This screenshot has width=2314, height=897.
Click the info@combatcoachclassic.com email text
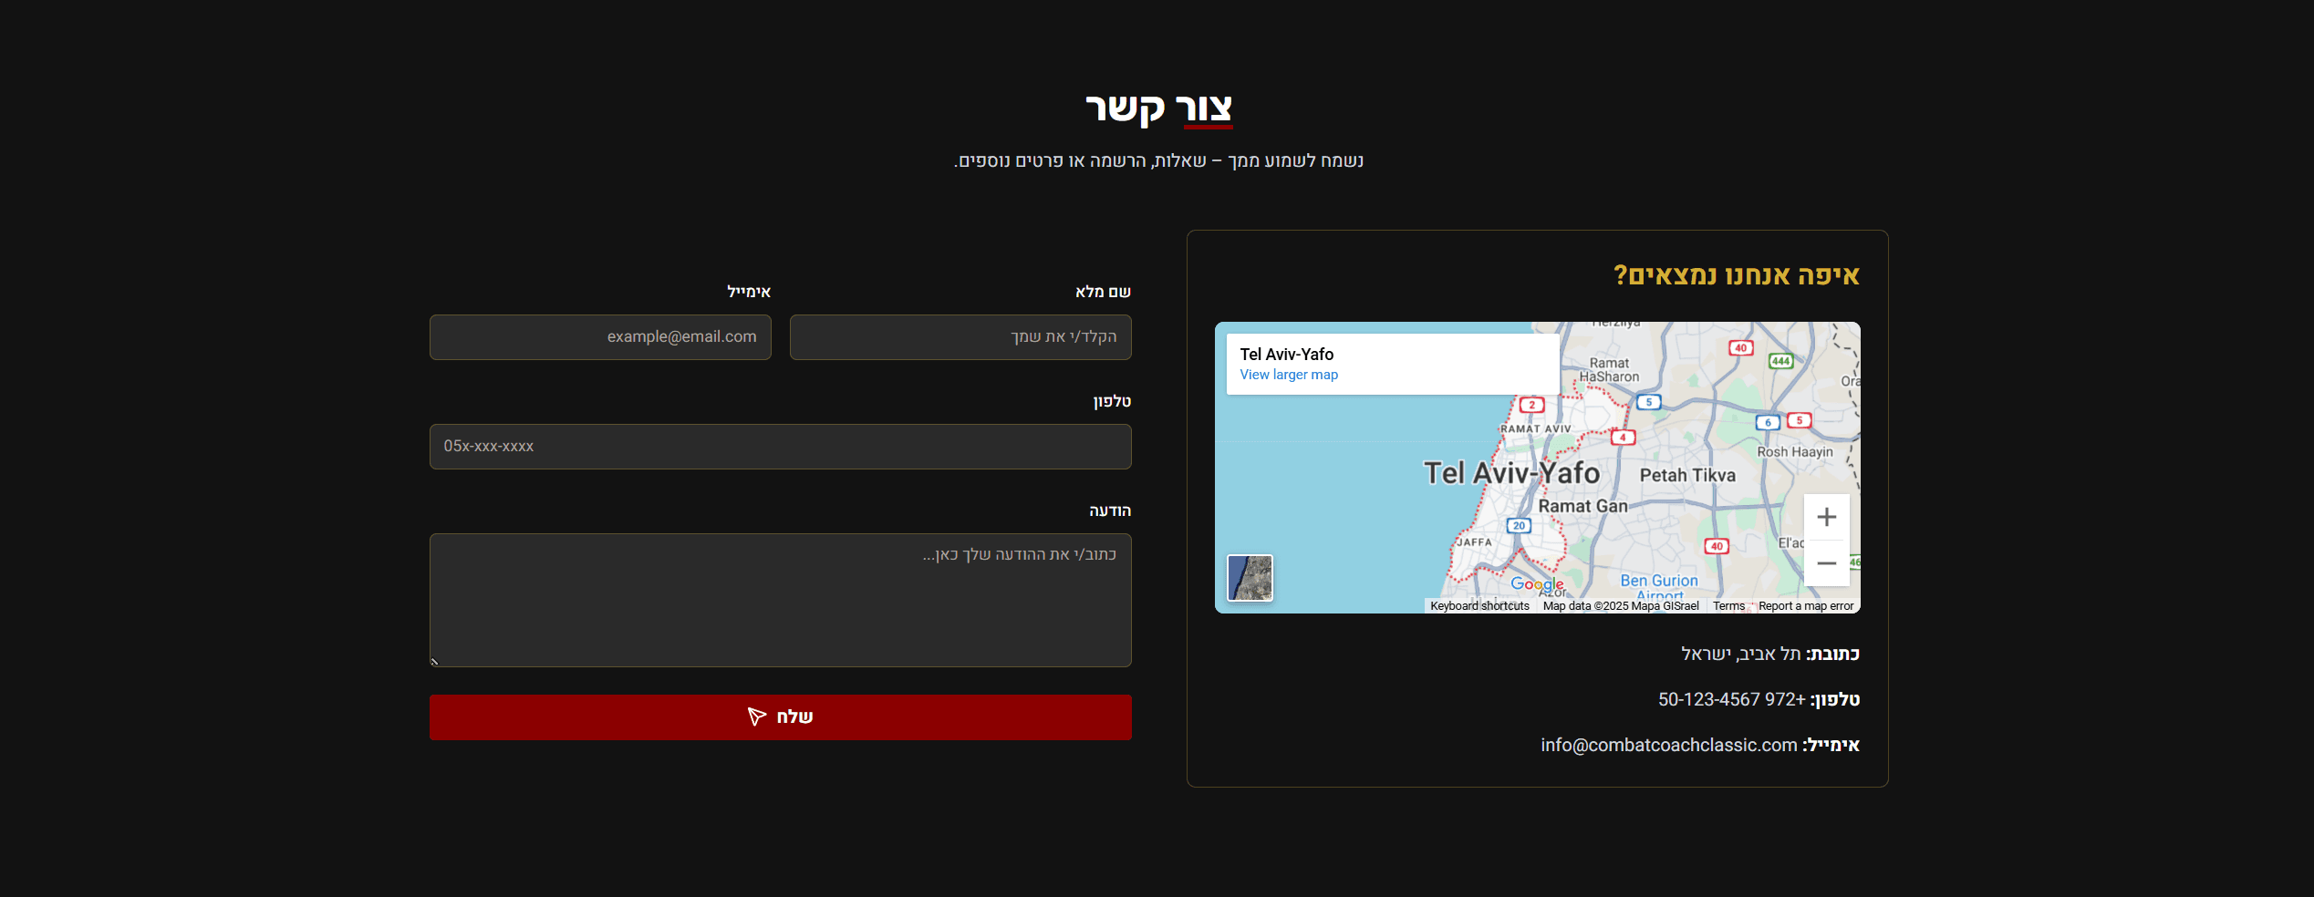pos(1668,745)
